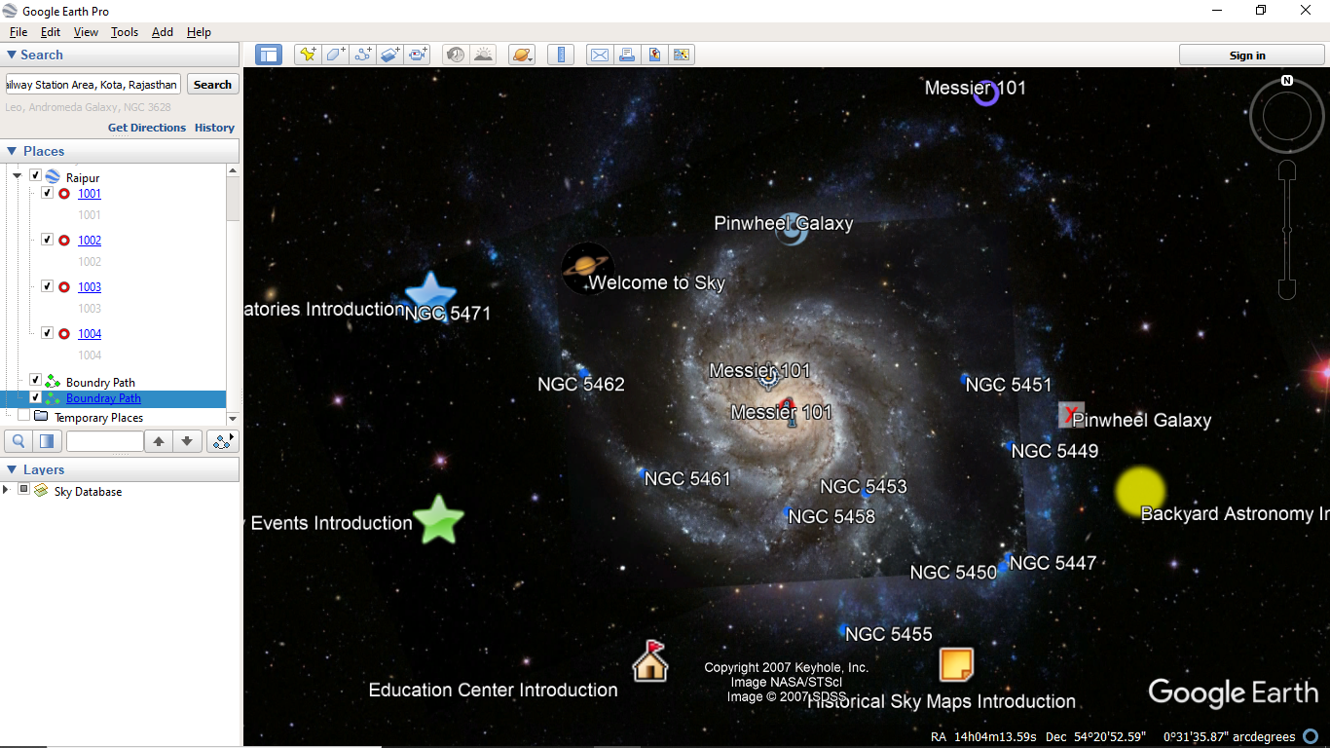Viewport: 1330px width, 748px height.
Task: Uncheck the Boundry Path checkbox
Action: (x=36, y=380)
